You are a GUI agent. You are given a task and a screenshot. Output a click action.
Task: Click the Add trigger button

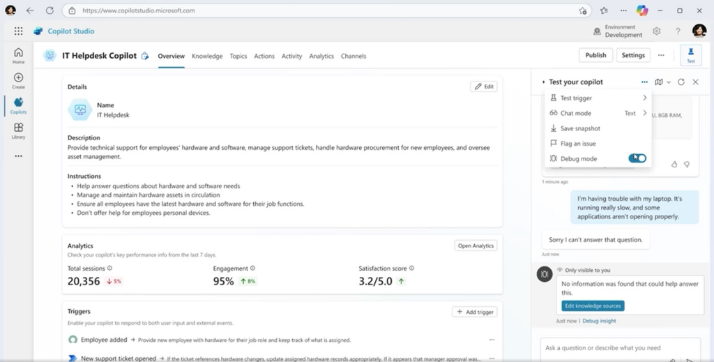pos(474,312)
